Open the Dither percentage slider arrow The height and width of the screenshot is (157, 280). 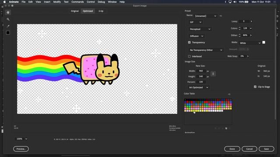(x=251, y=35)
